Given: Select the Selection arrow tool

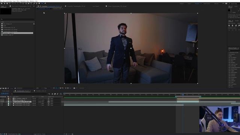Looking at the screenshot, I should 4,3.
